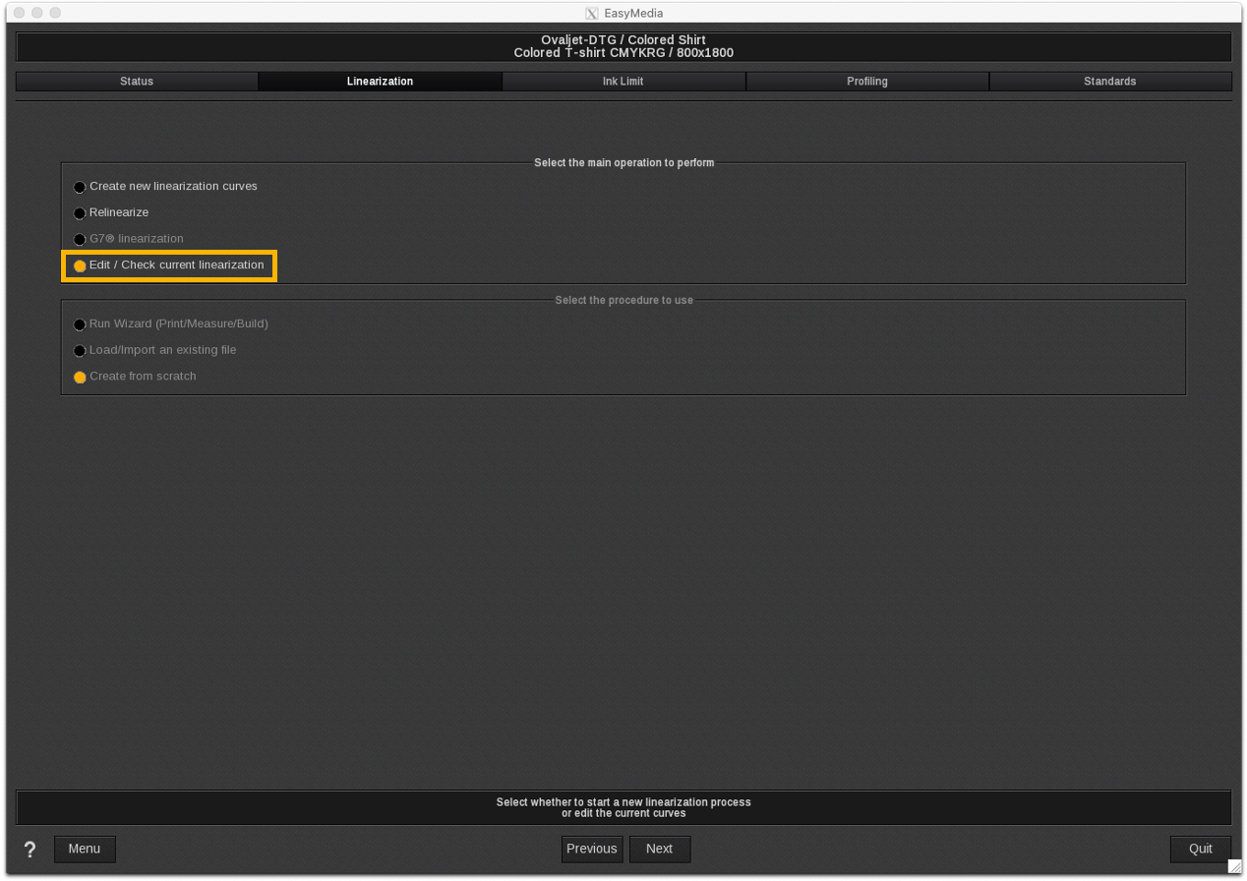
Task: Open the Ink Limit tab
Action: [623, 82]
